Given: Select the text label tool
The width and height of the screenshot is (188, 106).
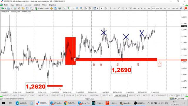Looking at the screenshot, I should (x=130, y=8).
